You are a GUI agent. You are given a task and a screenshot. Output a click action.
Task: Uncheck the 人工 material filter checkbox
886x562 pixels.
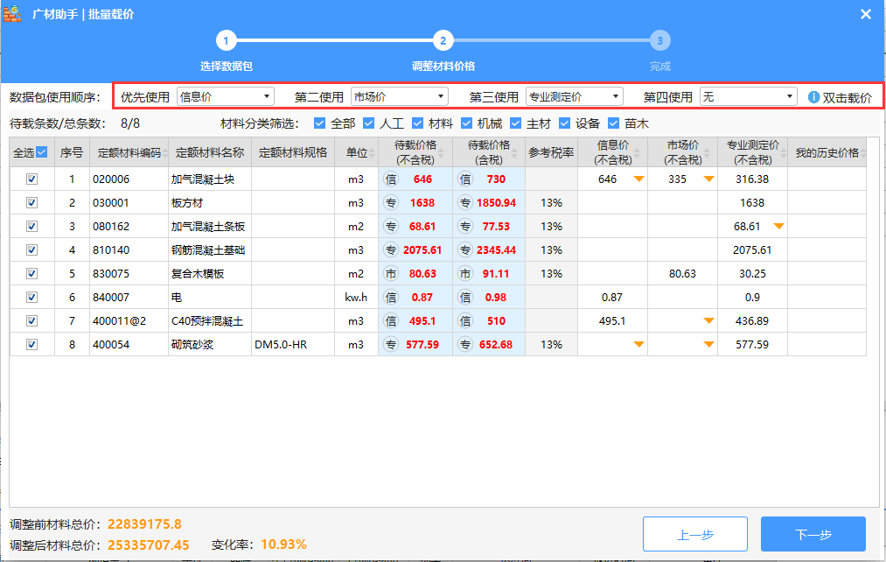coord(368,123)
